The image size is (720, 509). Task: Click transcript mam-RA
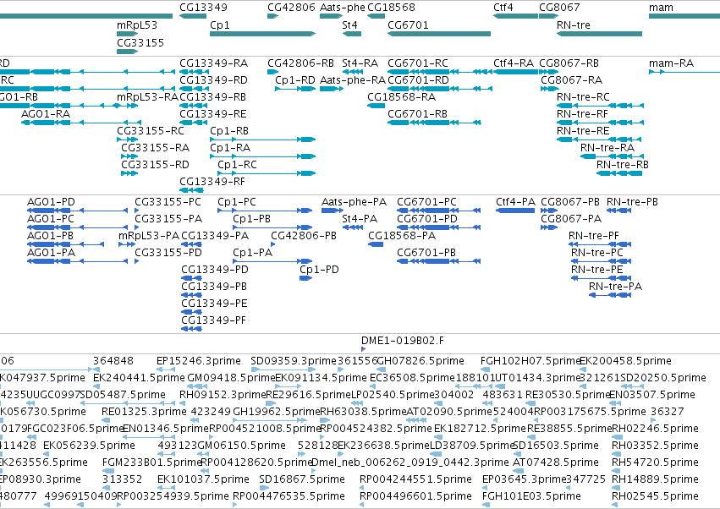pyautogui.click(x=671, y=63)
